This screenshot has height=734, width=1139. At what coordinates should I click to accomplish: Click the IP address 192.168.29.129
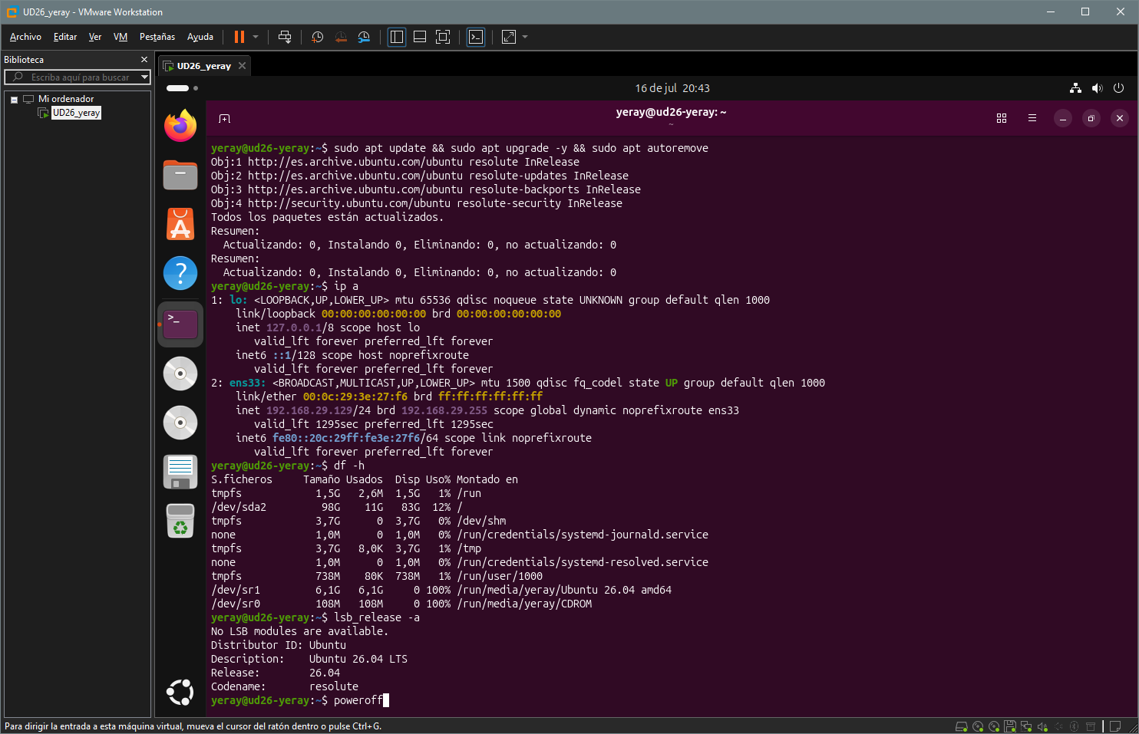click(309, 410)
